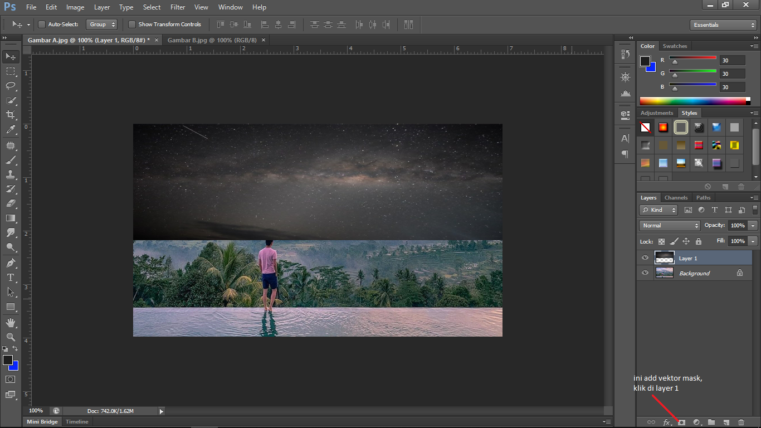761x428 pixels.
Task: Select the Pen tool
Action: (11, 262)
